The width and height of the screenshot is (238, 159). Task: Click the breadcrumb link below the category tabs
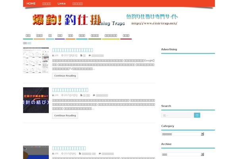pos(29,43)
